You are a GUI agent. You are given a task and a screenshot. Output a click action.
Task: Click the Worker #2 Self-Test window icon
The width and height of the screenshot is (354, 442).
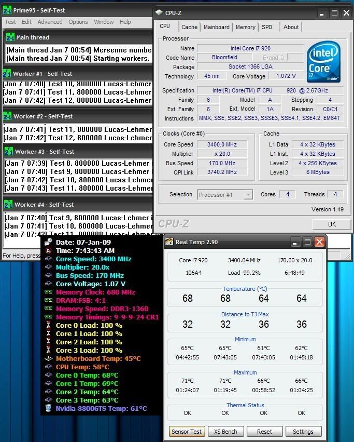coord(7,116)
